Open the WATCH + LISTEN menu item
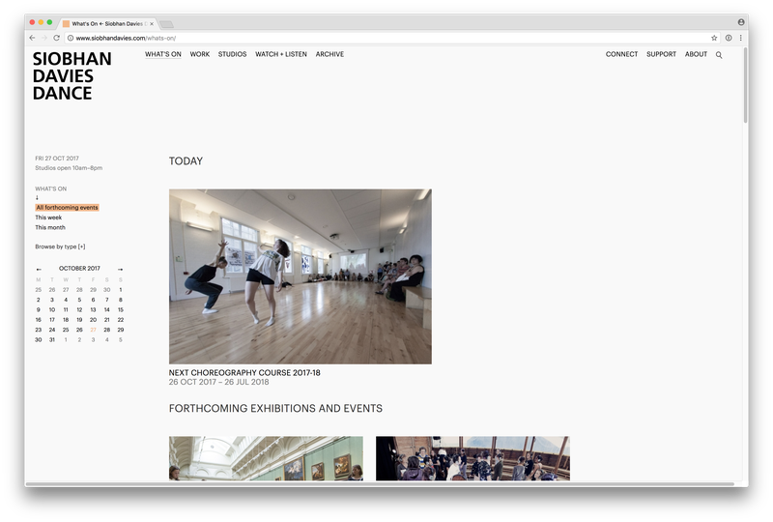773x522 pixels. tap(281, 54)
